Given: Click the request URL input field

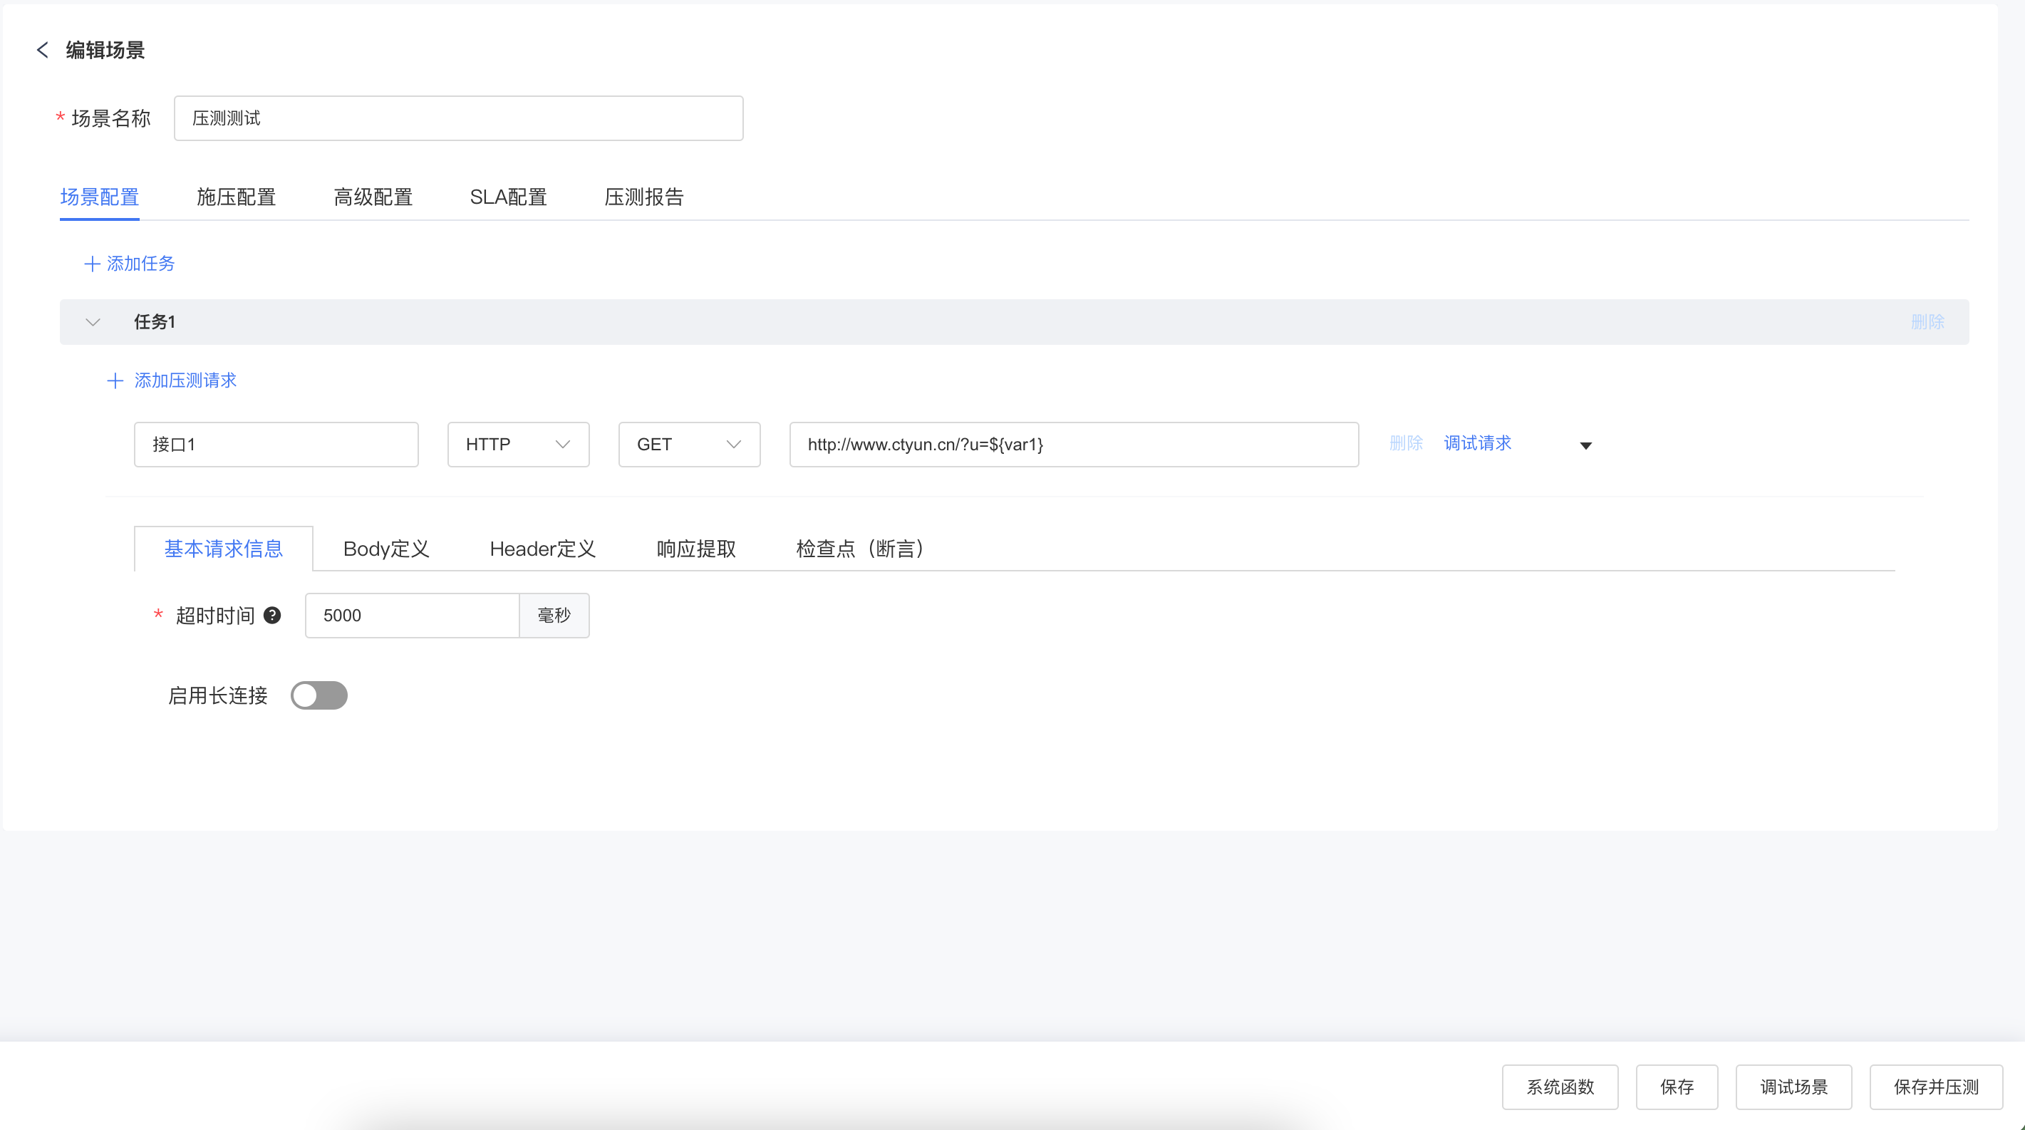Looking at the screenshot, I should 1073,445.
